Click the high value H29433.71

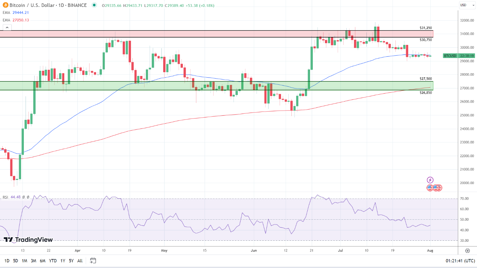point(133,6)
